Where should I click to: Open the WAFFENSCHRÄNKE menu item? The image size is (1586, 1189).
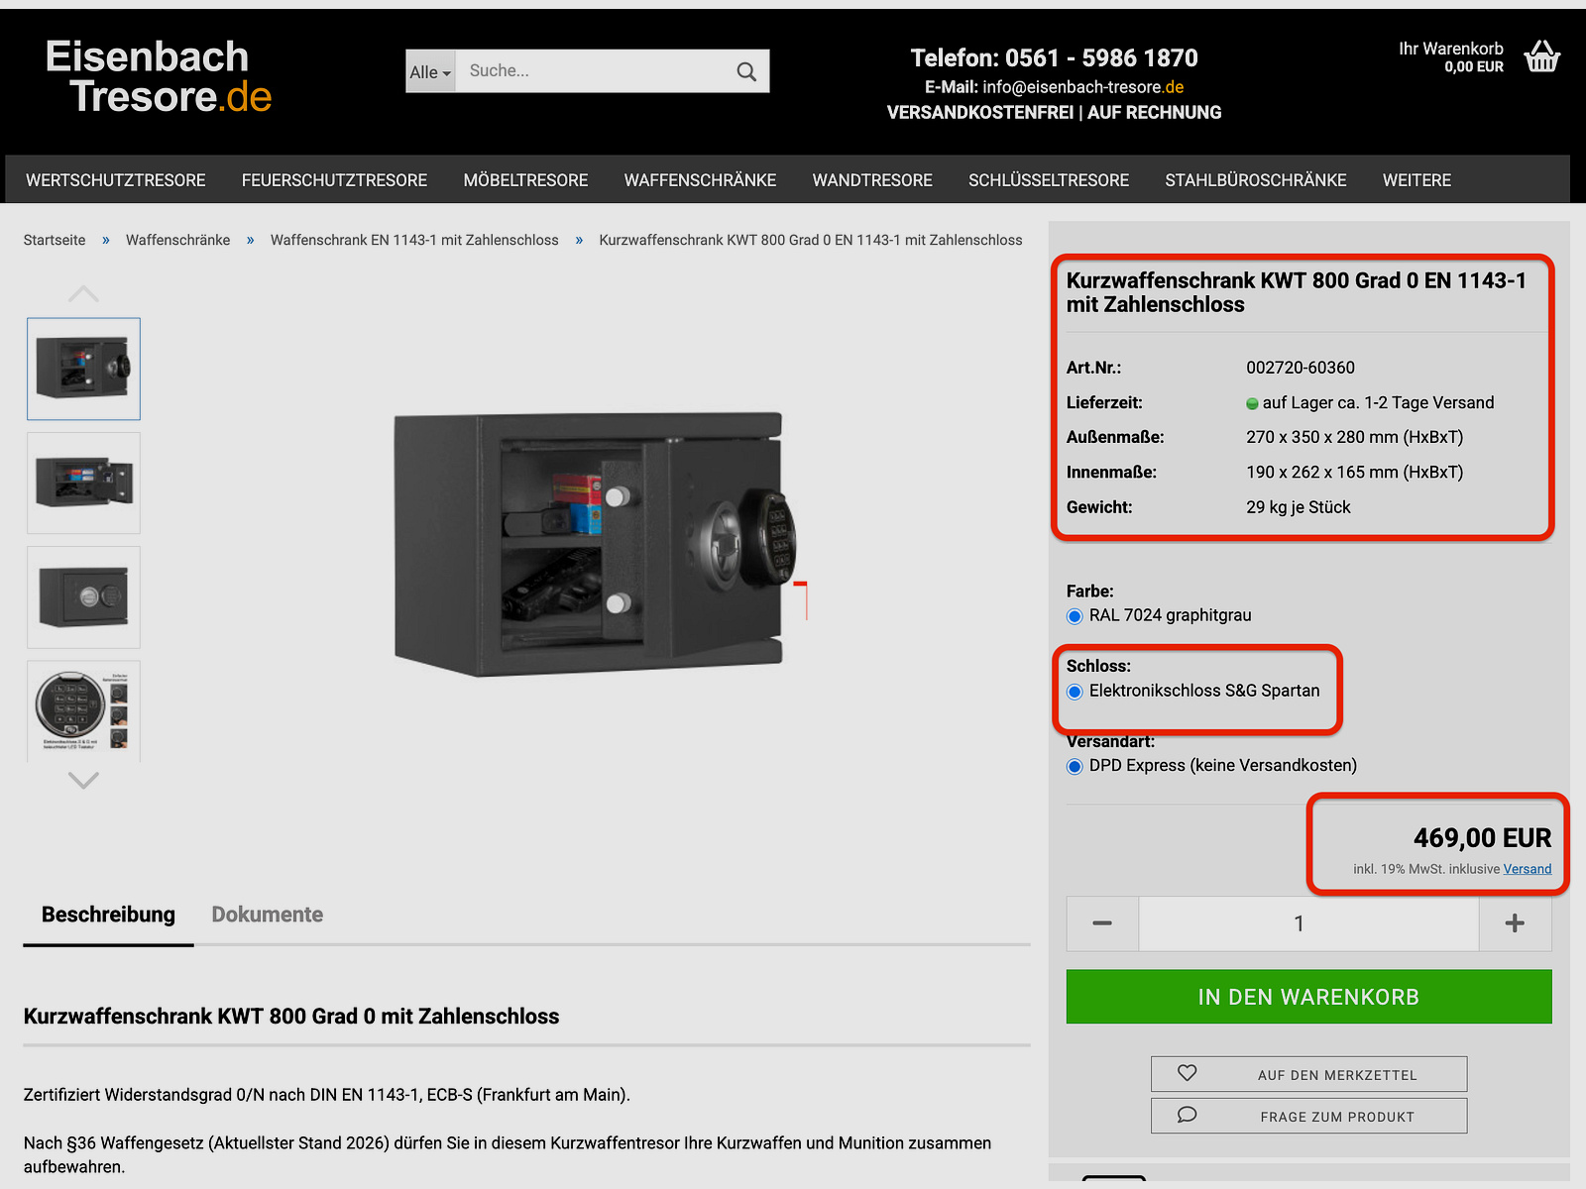[700, 179]
